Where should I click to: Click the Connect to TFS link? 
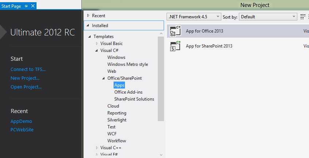click(28, 69)
